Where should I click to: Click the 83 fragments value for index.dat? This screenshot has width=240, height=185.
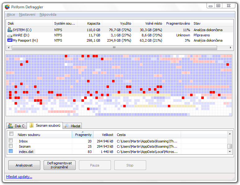click(90, 152)
